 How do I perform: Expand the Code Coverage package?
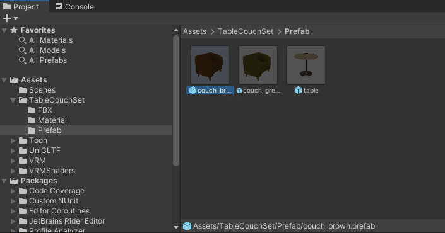tap(13, 191)
